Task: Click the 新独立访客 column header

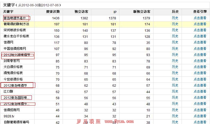Action: point(142,12)
